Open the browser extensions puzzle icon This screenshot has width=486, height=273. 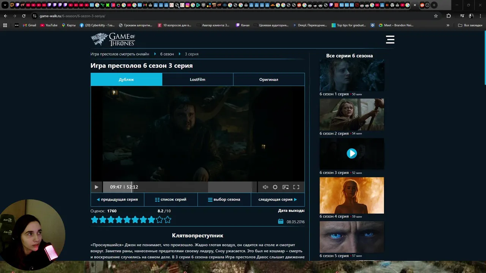coord(449,16)
